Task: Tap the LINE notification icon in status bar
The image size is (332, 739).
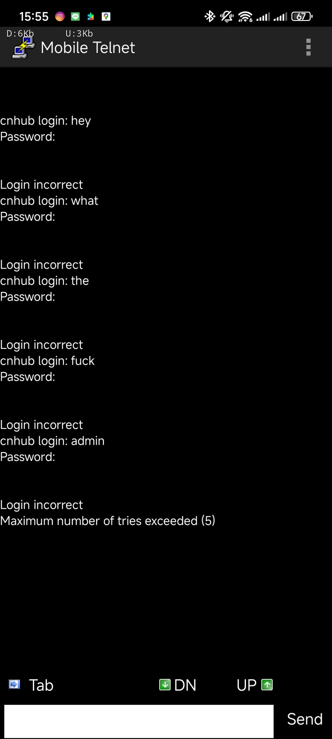Action: pos(75,17)
